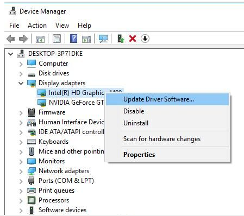Image resolution: width=244 pixels, height=216 pixels.
Task: Expand the Monitors category
Action: click(x=21, y=162)
